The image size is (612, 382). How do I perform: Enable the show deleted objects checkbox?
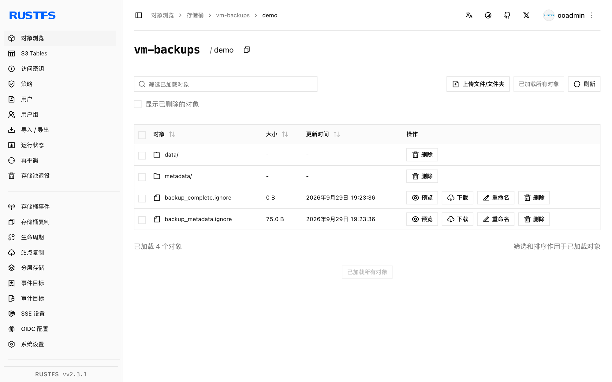(x=138, y=104)
